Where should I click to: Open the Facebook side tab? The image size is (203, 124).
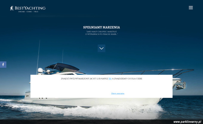click(x=3, y=65)
